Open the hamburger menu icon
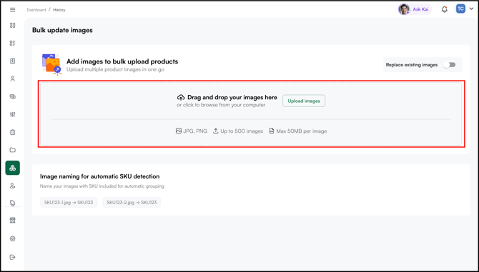479x272 pixels. pos(13,10)
